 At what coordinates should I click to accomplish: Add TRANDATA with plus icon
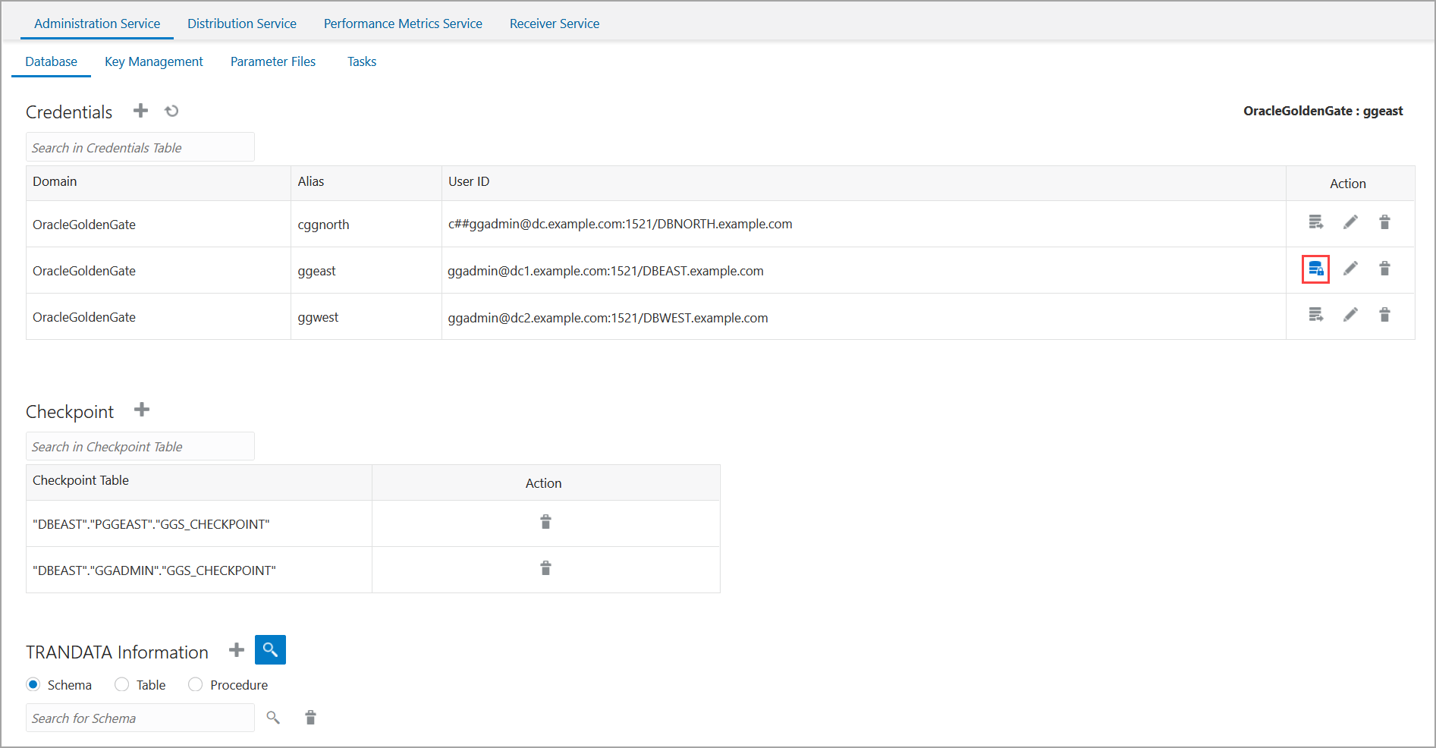click(237, 650)
